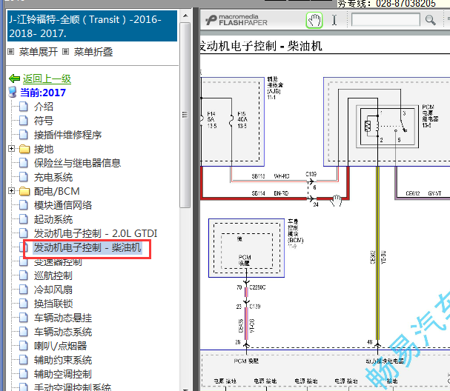Select the 当前:2017 root node

click(43, 93)
